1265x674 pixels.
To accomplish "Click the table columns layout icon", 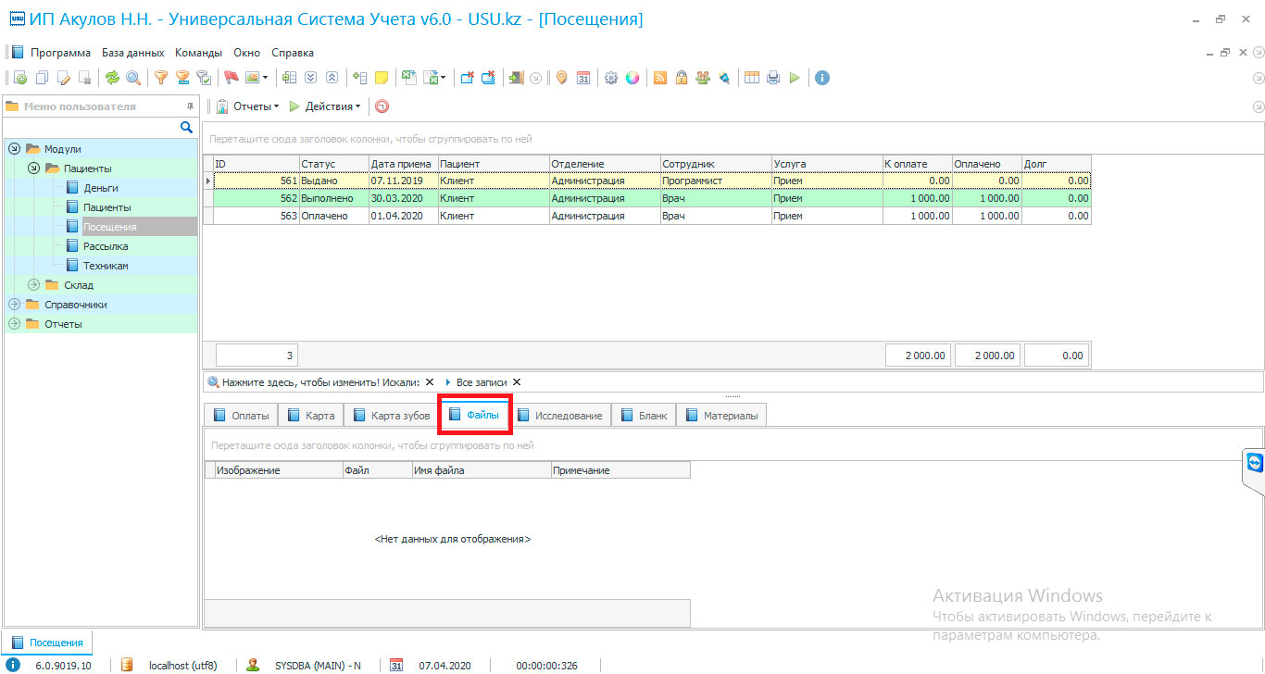I will (752, 78).
